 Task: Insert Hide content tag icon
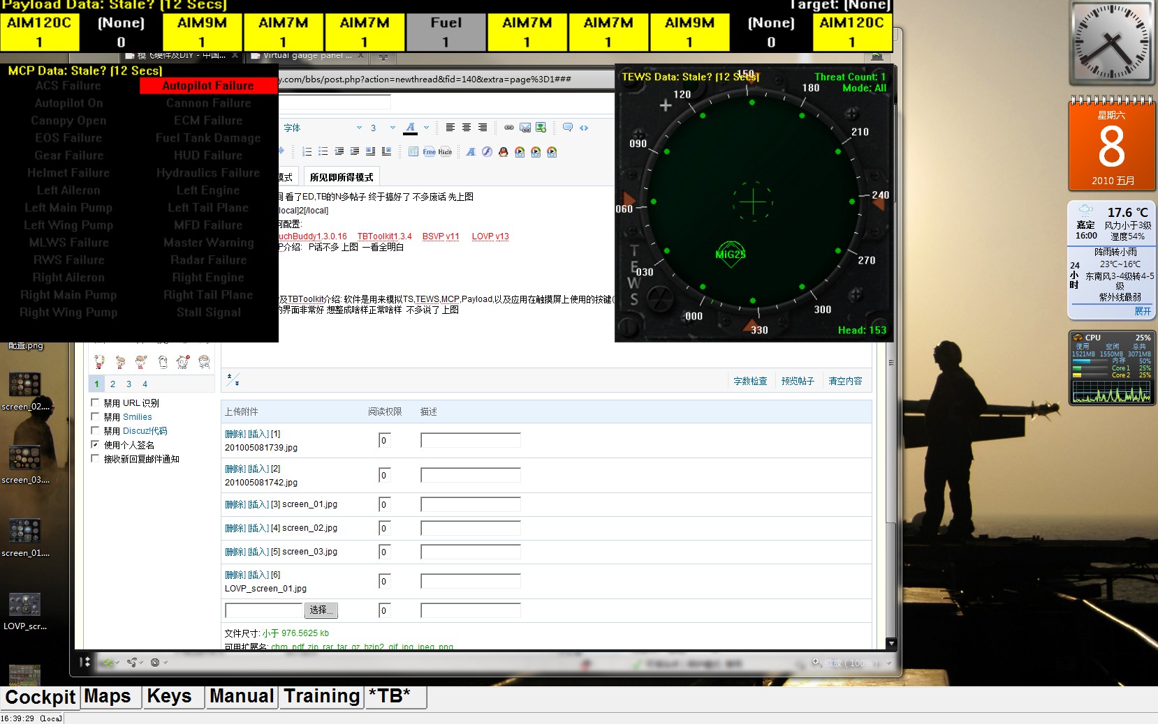point(445,151)
